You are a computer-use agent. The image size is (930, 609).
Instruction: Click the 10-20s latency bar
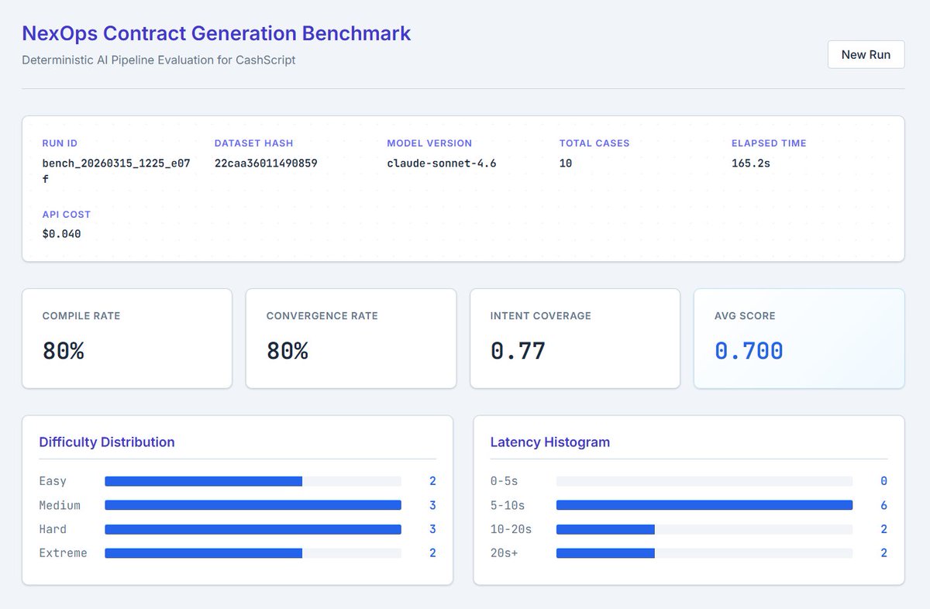[x=704, y=529]
